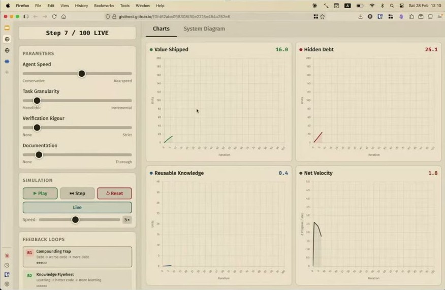Adjust the Task Granularity slider

click(x=37, y=101)
